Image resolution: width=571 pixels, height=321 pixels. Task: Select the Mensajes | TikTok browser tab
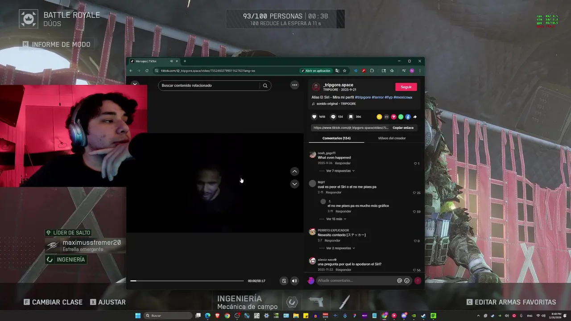click(x=152, y=61)
